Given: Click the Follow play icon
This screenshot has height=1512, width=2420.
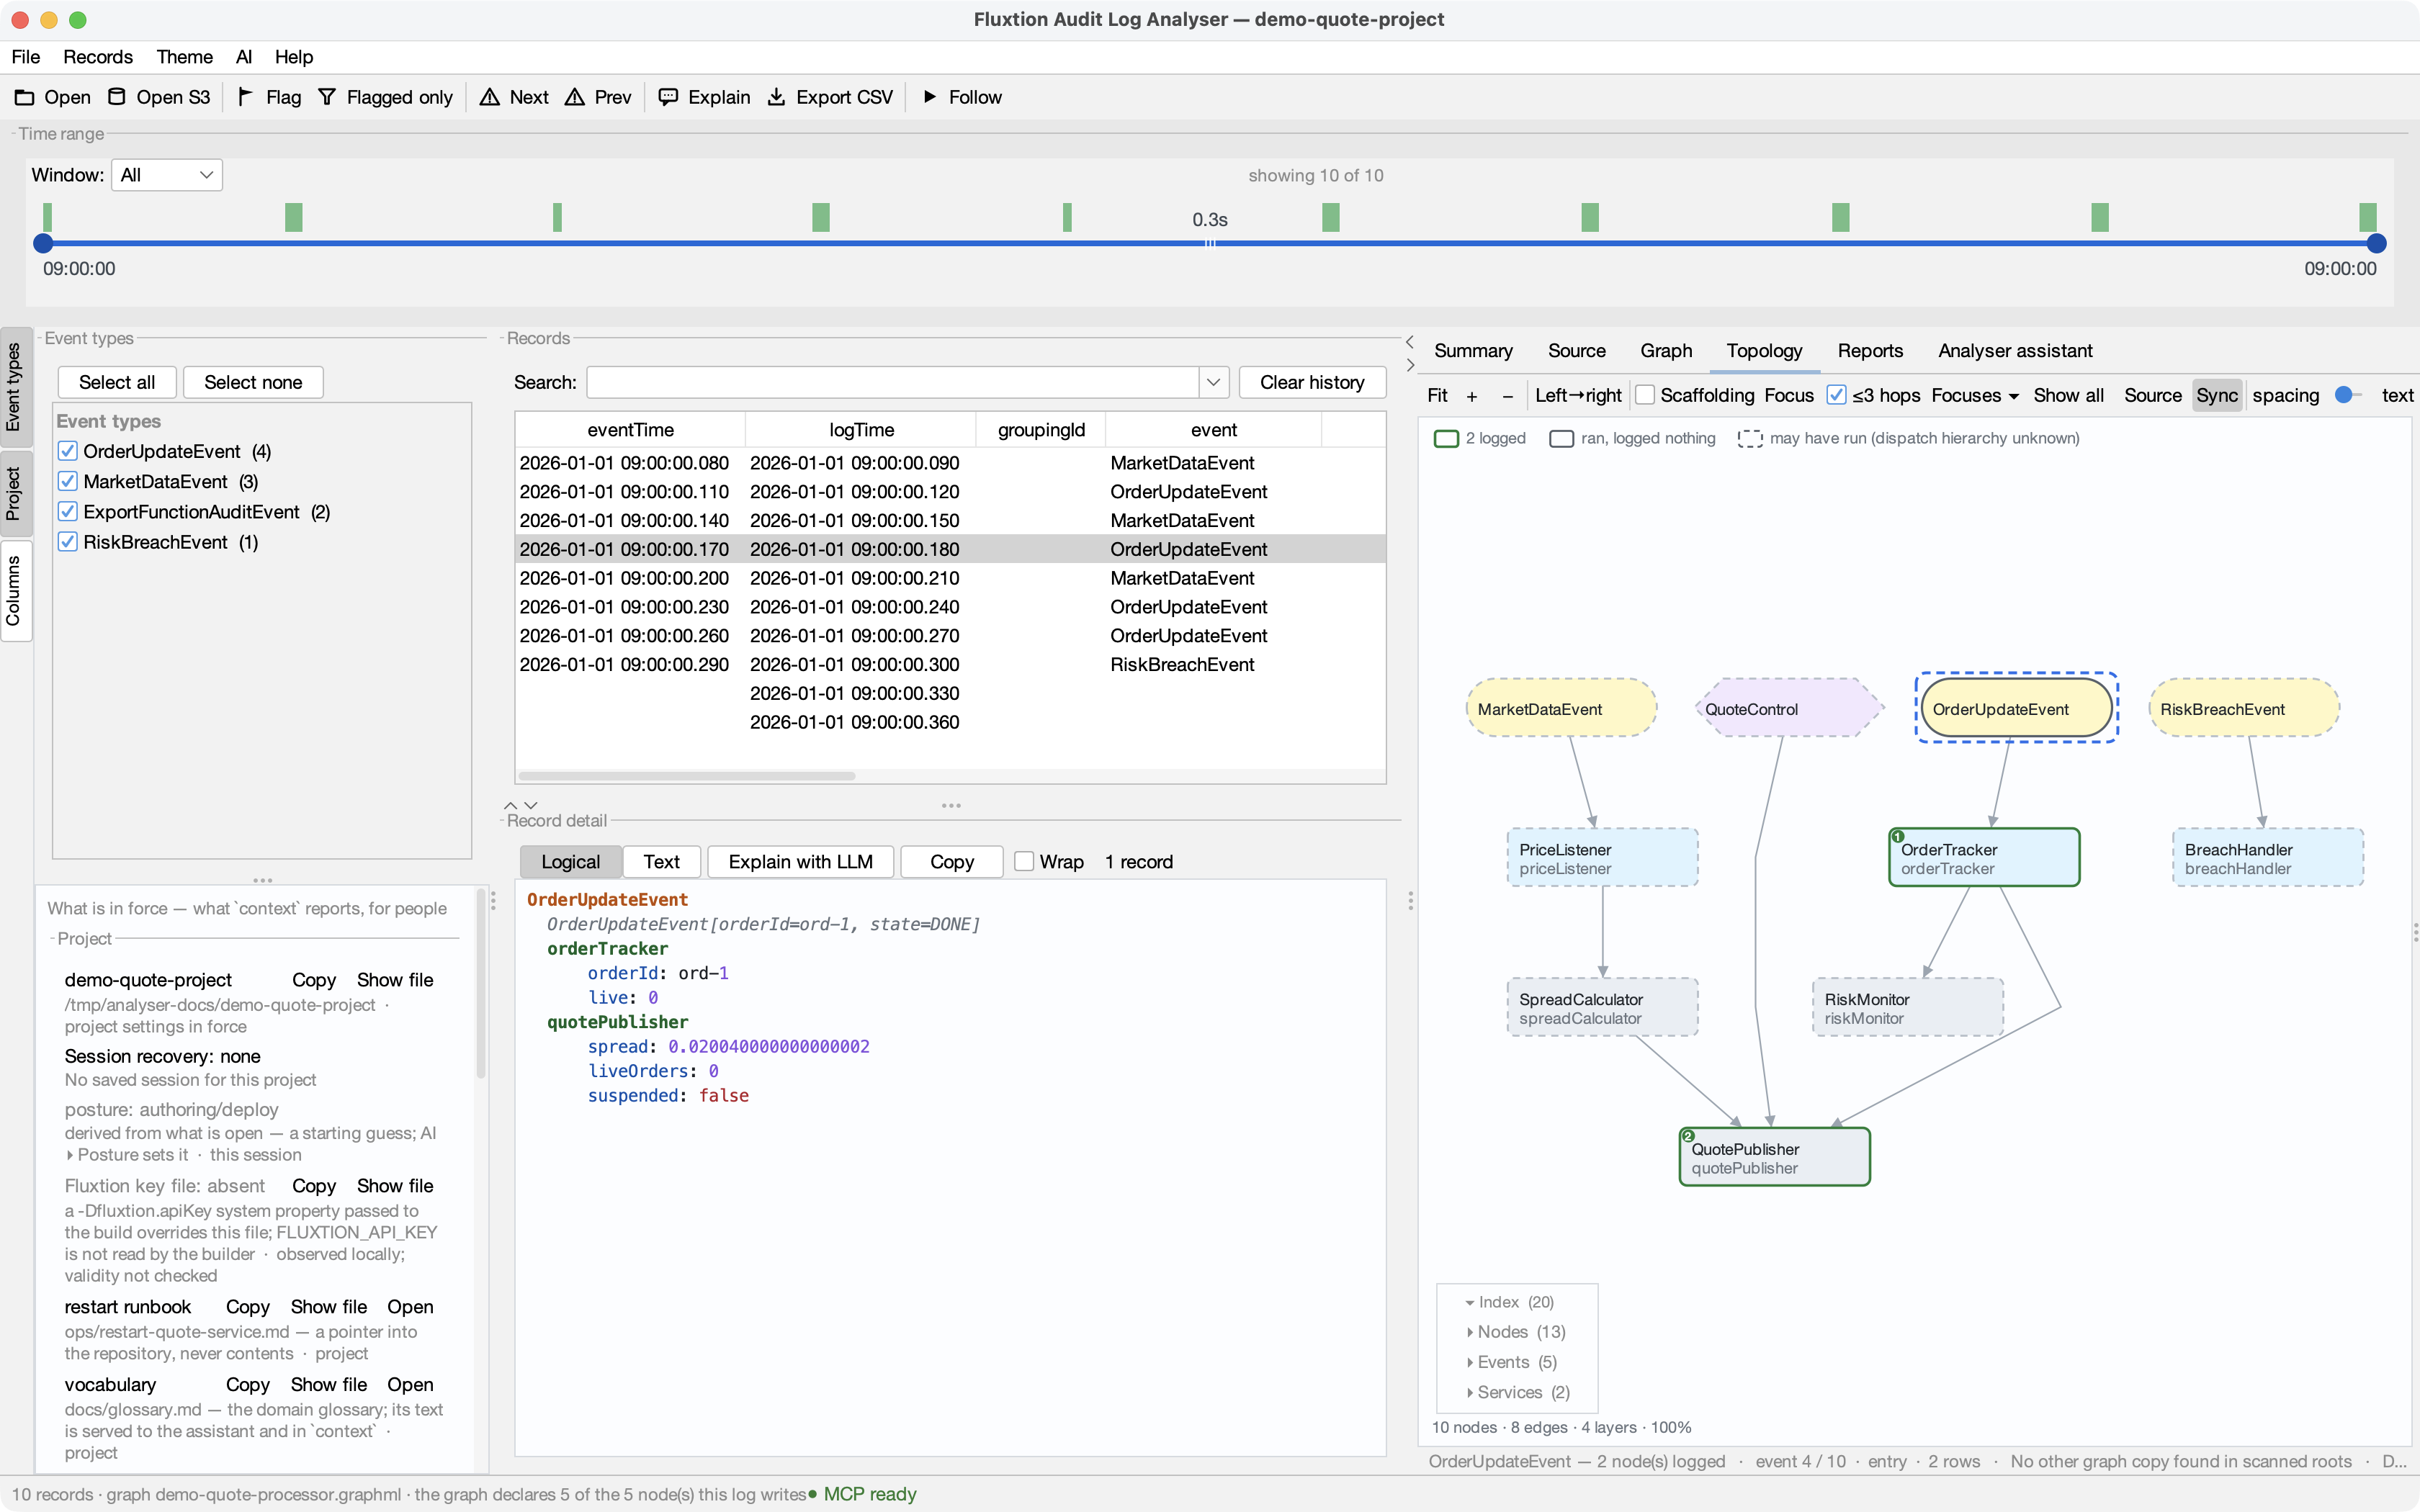Looking at the screenshot, I should pyautogui.click(x=930, y=97).
